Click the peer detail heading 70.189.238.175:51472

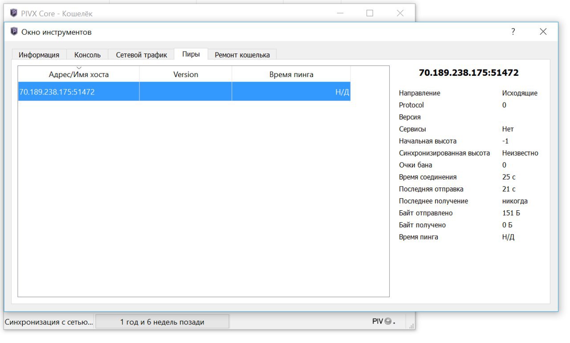[x=469, y=73]
